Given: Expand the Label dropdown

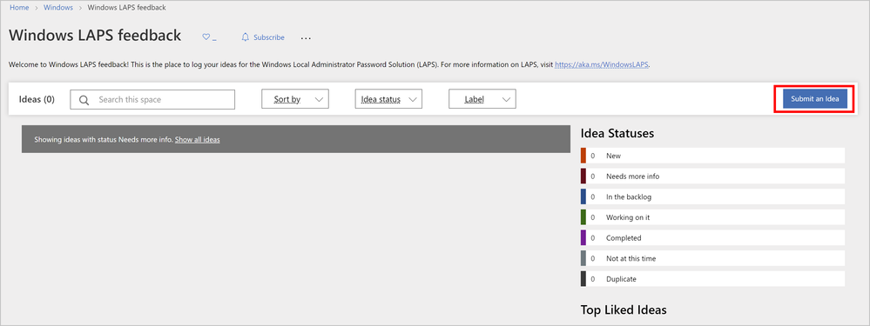Looking at the screenshot, I should point(482,99).
